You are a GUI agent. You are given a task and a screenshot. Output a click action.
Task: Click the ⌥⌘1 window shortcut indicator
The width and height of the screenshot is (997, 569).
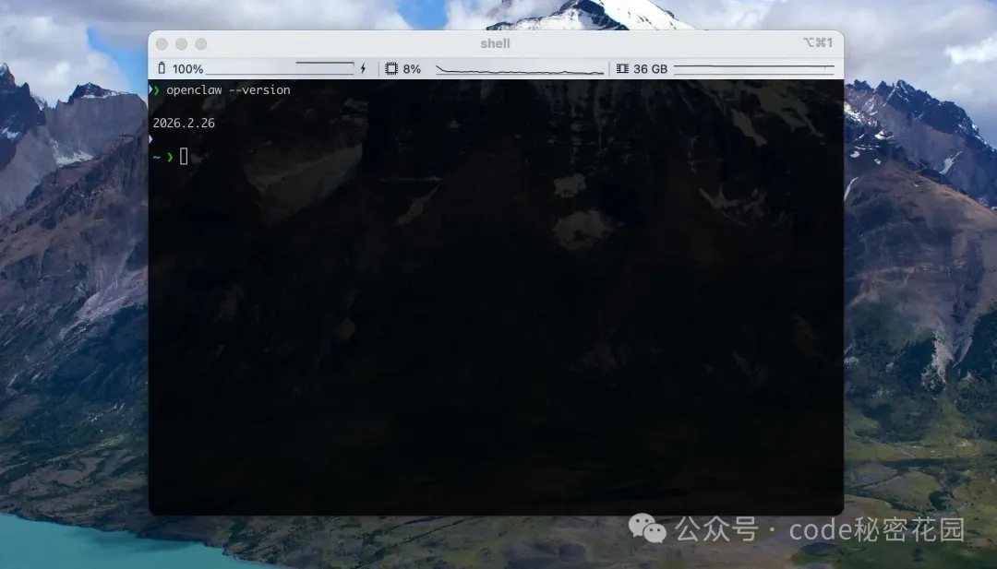pyautogui.click(x=817, y=43)
